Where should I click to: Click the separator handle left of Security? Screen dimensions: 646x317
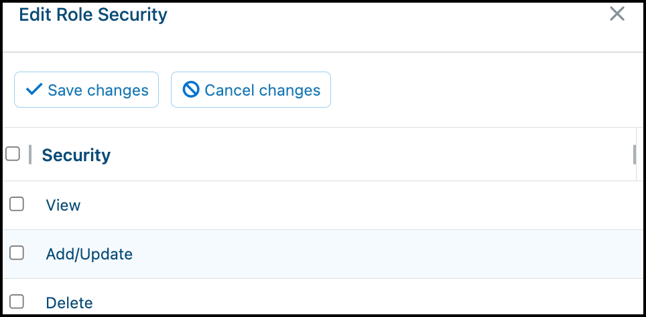[x=30, y=154]
